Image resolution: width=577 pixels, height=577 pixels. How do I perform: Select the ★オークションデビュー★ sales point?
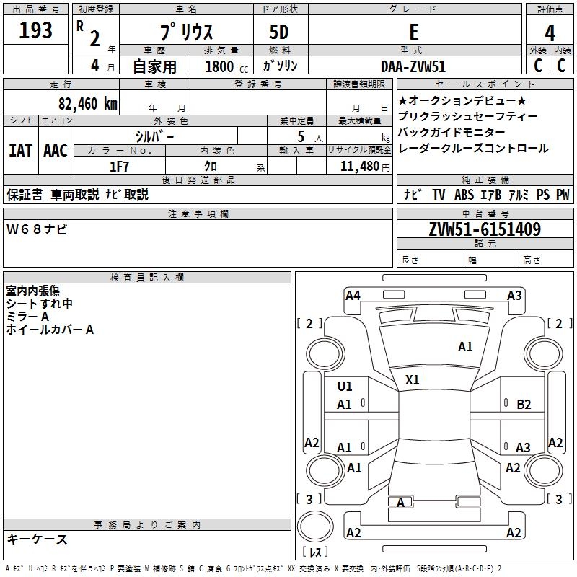coord(462,100)
